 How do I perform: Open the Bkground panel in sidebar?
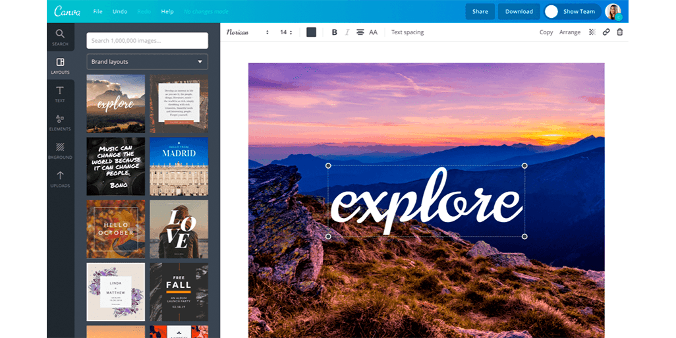(61, 151)
